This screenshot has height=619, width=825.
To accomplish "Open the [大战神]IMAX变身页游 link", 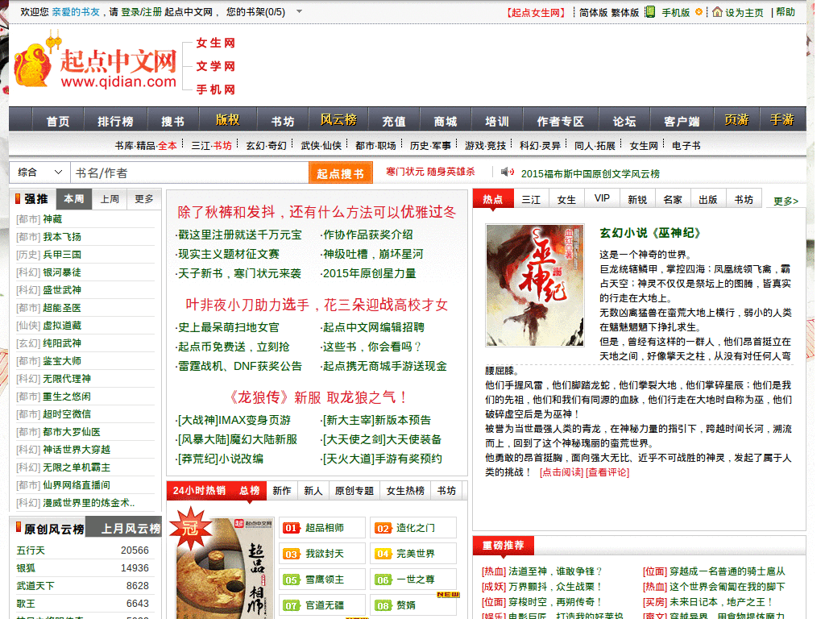I will pos(234,420).
